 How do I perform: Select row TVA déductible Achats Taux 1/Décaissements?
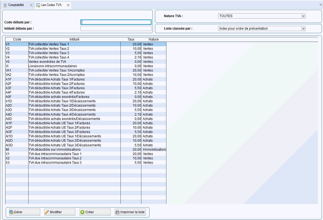pos(86,101)
